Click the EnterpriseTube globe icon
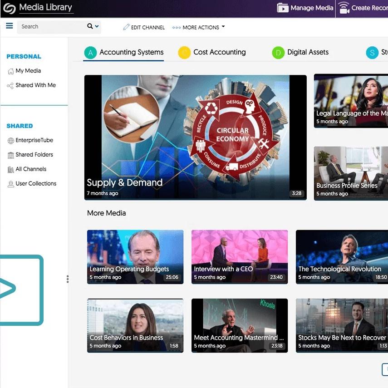The image size is (388, 388). [10, 141]
